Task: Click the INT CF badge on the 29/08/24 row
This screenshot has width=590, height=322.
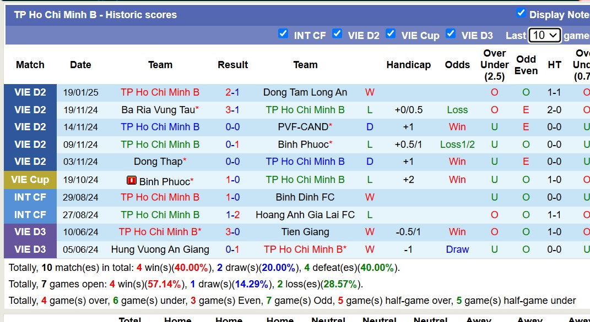Action: 30,197
